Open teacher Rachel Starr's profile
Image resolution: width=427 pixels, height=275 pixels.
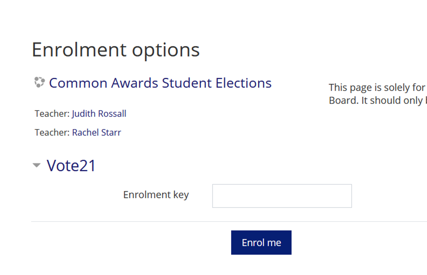[97, 132]
